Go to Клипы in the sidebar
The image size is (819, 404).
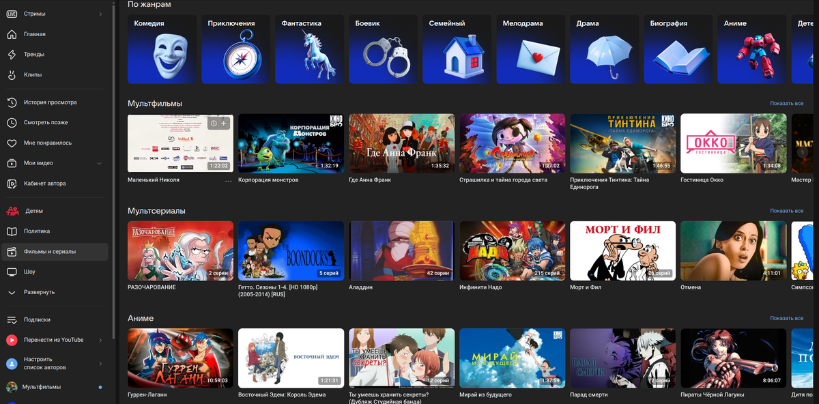(55, 74)
